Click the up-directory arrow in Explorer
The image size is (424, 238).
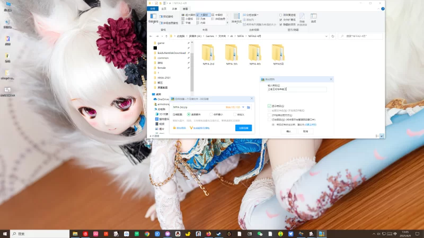coord(169,36)
